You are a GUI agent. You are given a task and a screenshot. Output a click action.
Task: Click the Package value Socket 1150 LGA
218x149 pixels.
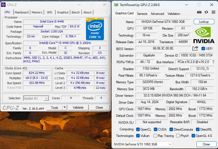click(52, 31)
